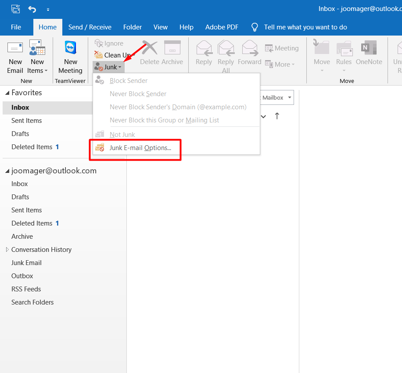Collapse the Favorites section

point(7,93)
